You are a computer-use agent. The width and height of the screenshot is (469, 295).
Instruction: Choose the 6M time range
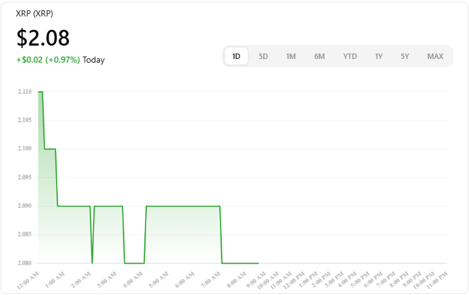319,56
